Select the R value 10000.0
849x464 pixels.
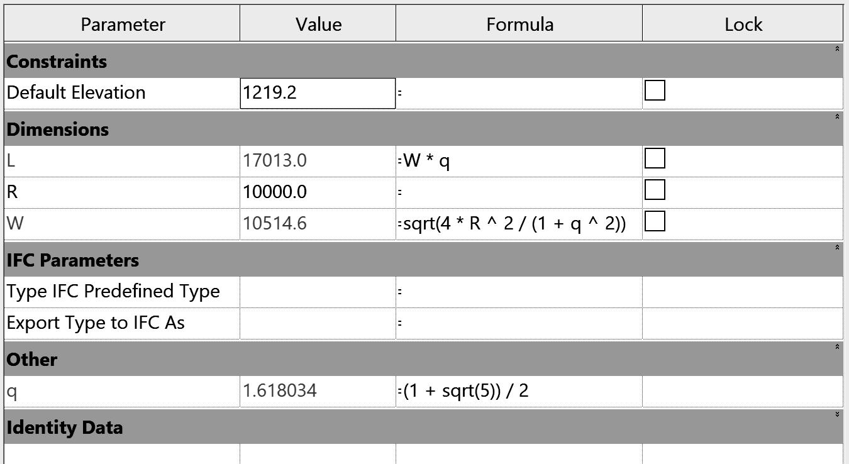click(318, 192)
